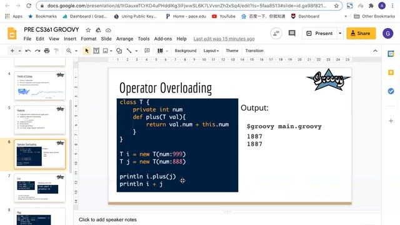Bookmark this page with the star icon
This screenshot has height=225, width=400.
coord(336,6)
